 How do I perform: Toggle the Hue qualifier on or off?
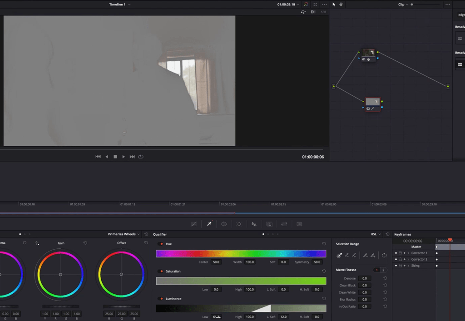click(160, 244)
